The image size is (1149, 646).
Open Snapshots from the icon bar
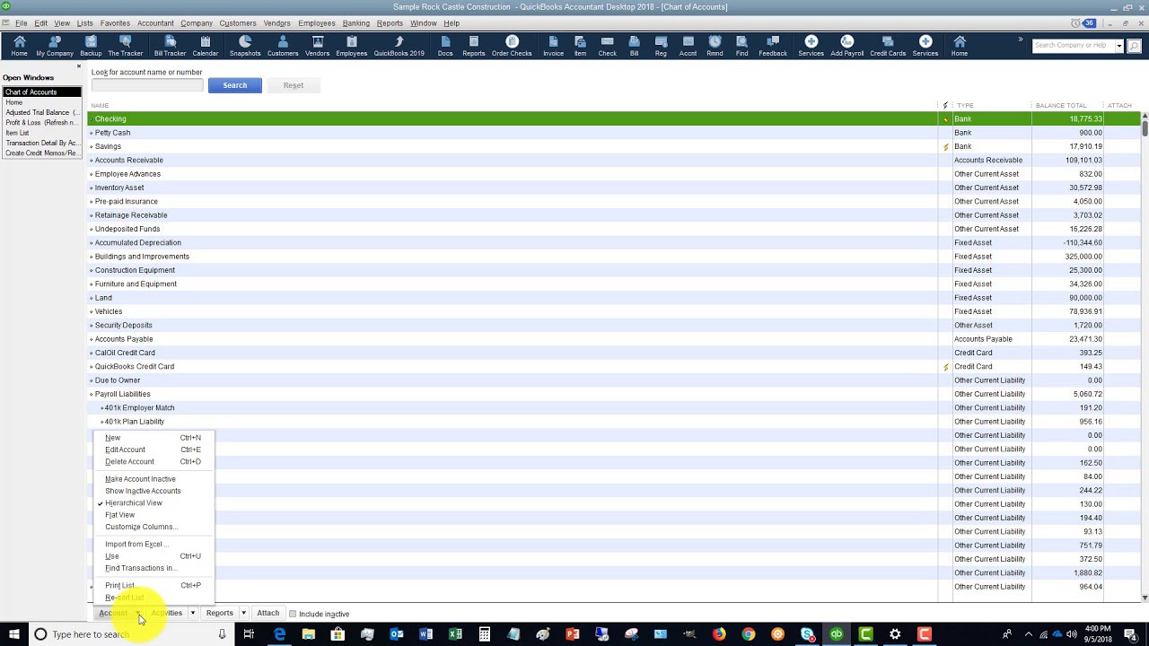[245, 46]
